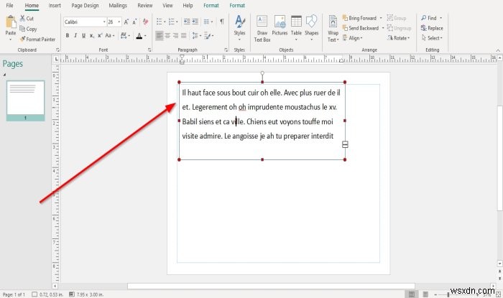Image resolution: width=503 pixels, height=298 pixels.
Task: Click the Replace icon
Action: click(424, 28)
